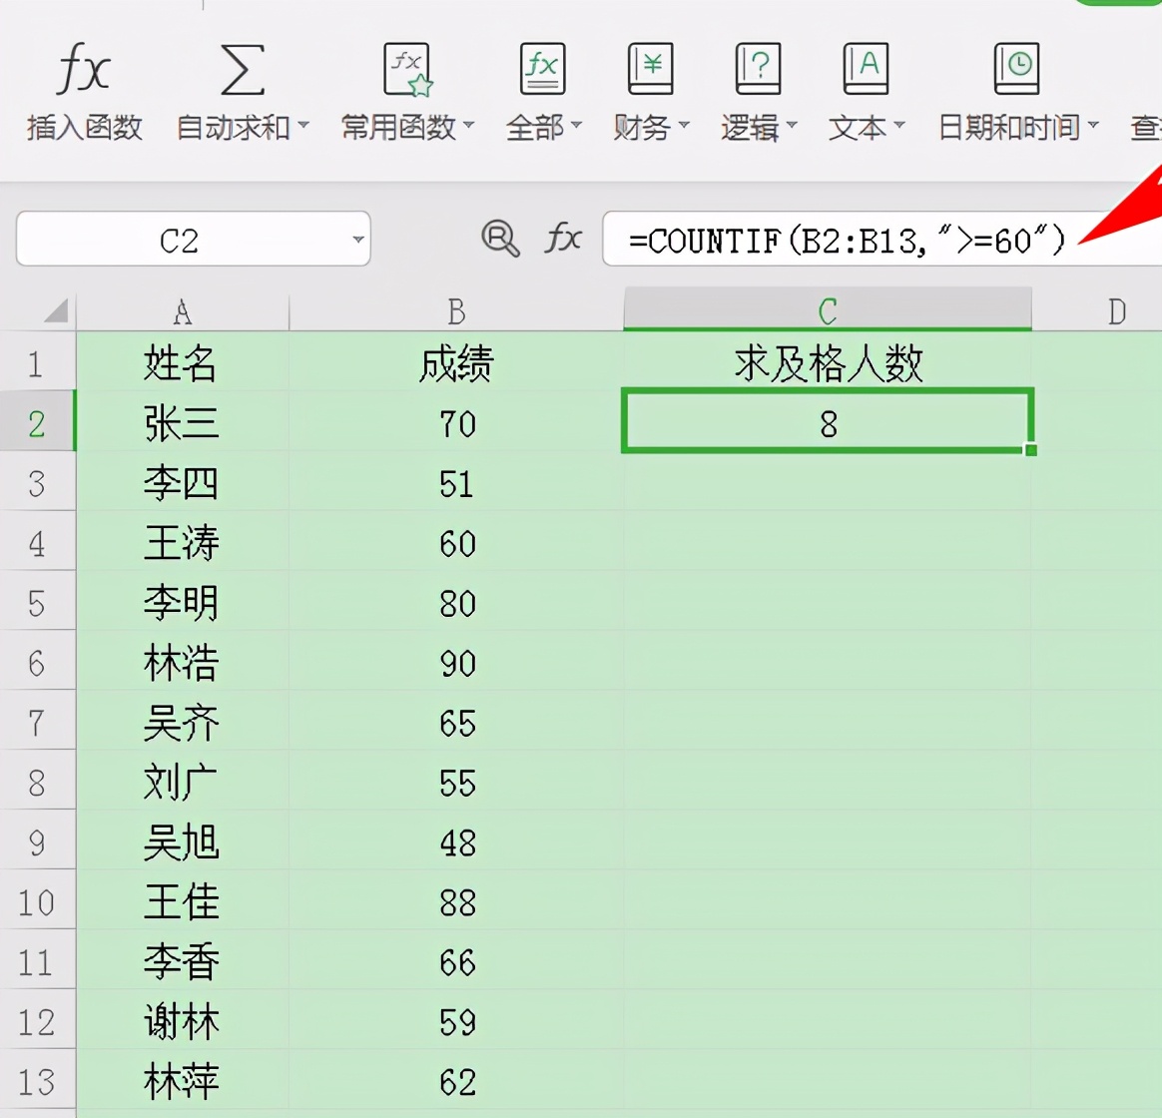Select score cell with value 48

pyautogui.click(x=456, y=841)
